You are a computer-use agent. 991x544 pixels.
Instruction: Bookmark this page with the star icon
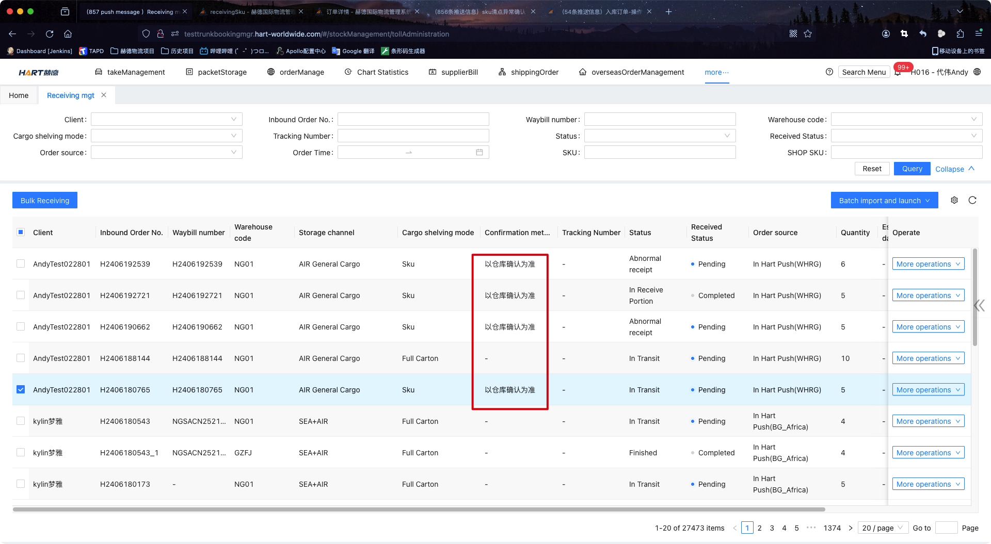click(x=808, y=34)
